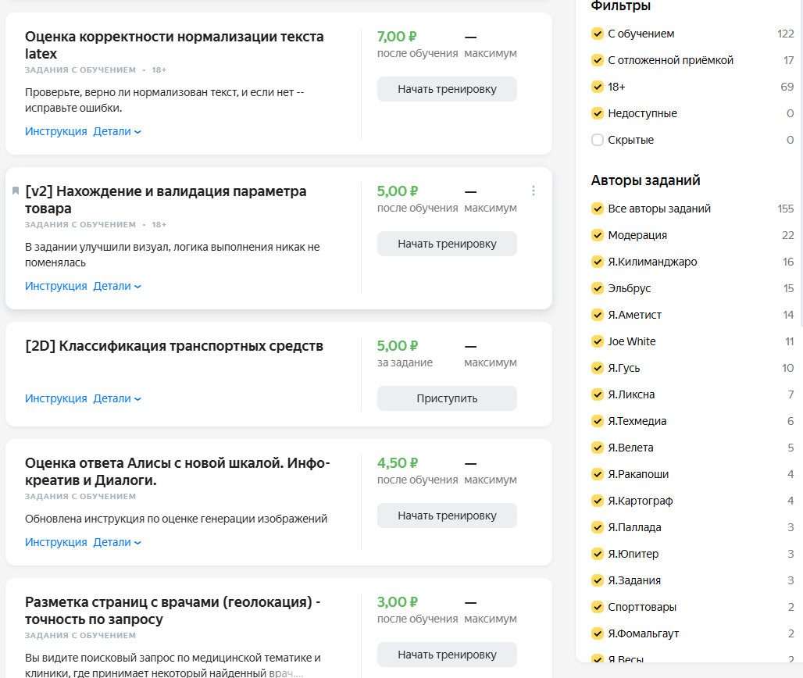Uncheck the "Модерация" author filter

(597, 235)
